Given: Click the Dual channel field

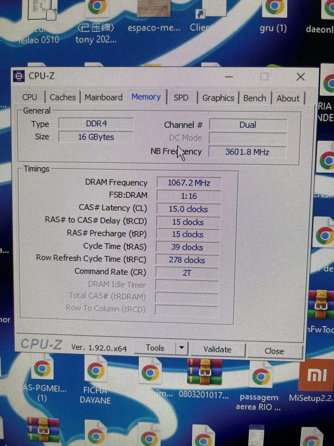Looking at the screenshot, I should point(248,125).
